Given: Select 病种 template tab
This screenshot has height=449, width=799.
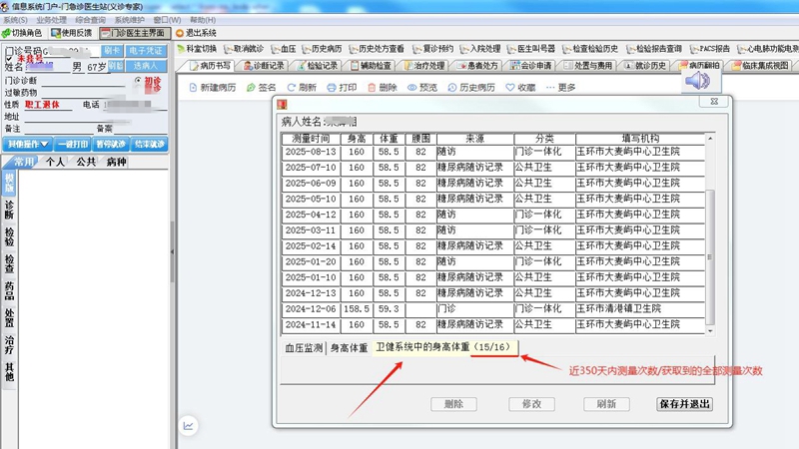Looking at the screenshot, I should click(x=116, y=162).
